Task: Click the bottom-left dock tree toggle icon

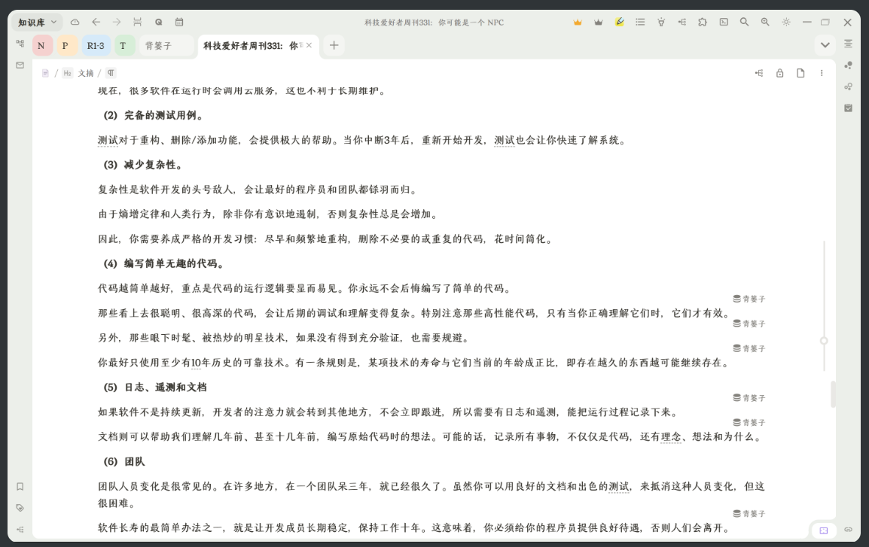Action: coord(20,529)
